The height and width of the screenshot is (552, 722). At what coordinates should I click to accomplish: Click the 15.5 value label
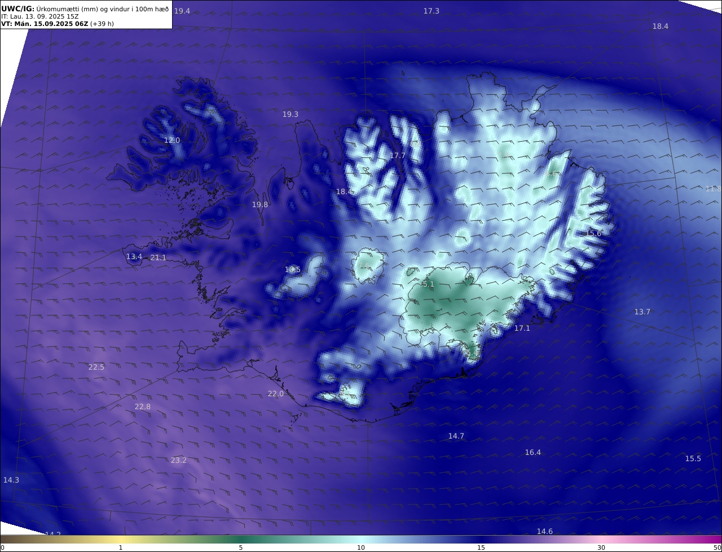pyautogui.click(x=693, y=458)
